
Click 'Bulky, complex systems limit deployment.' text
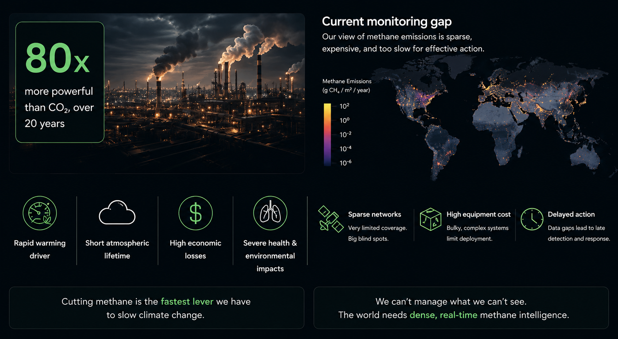tap(477, 233)
